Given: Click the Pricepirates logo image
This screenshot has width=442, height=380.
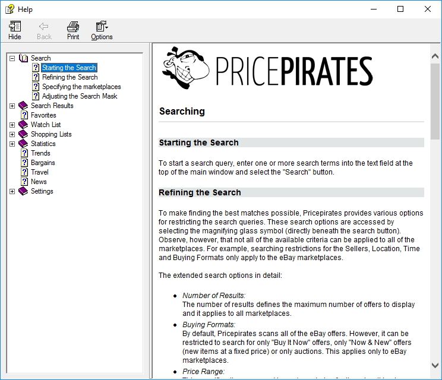Looking at the screenshot, I should tap(267, 68).
